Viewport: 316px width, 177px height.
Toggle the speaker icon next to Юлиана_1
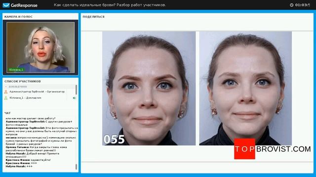75,98
